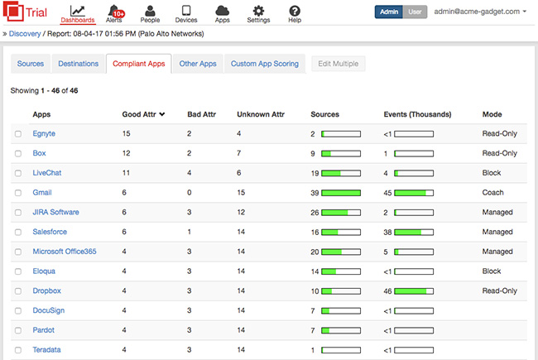Viewport: 538px width, 360px height.
Task: Switch to the Destinations tab
Action: 78,64
